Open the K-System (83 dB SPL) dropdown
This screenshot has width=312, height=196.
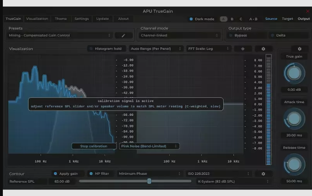(x=234, y=181)
